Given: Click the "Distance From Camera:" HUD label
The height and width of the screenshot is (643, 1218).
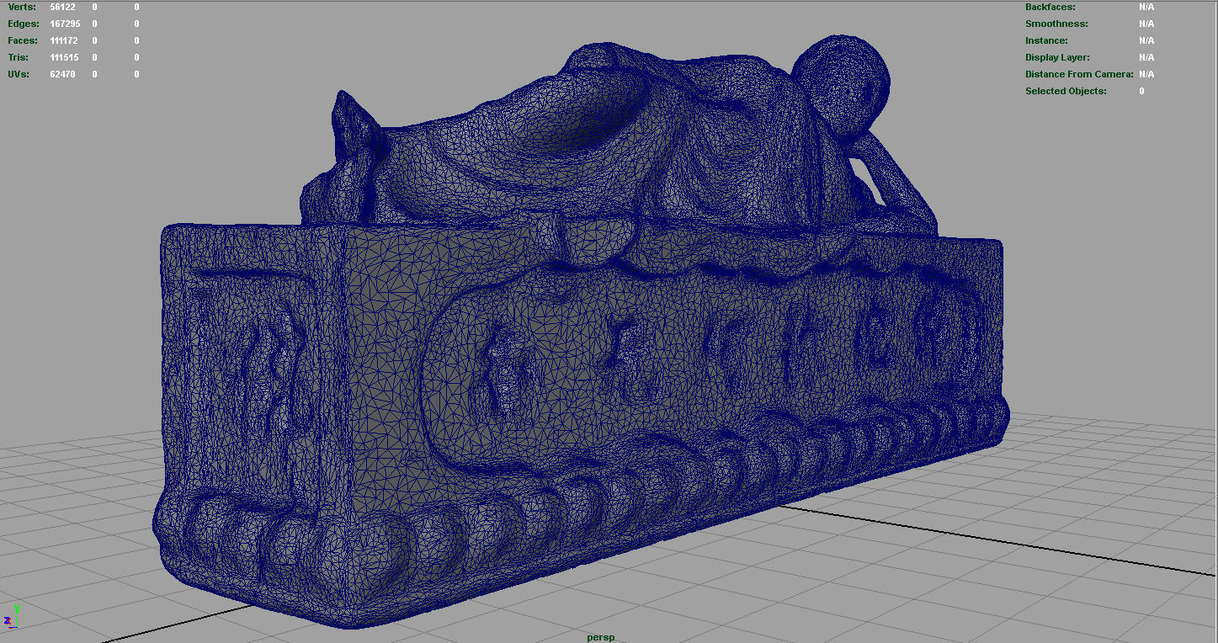Looking at the screenshot, I should coord(1079,74).
